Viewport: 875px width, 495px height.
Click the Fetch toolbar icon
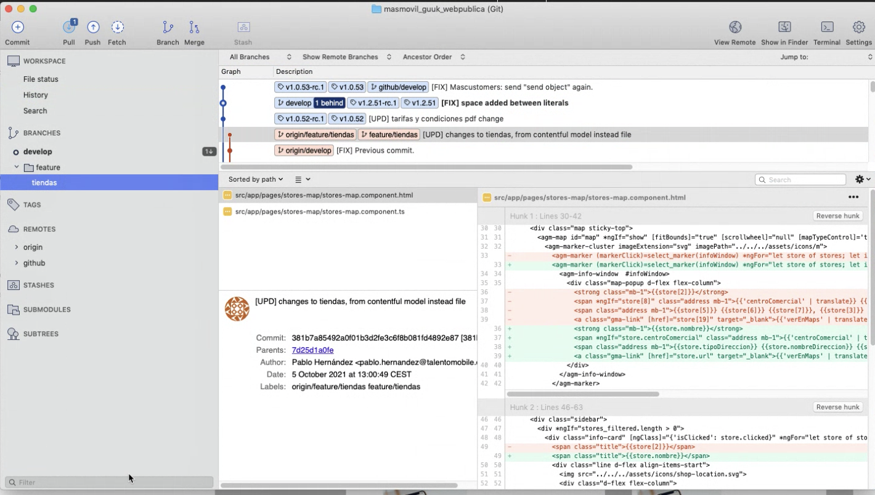pyautogui.click(x=117, y=28)
